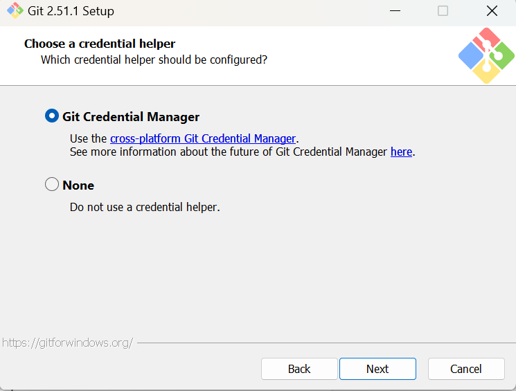Screen dimensions: 516x391
Task: Close the Git Setup window
Action: click(x=492, y=11)
